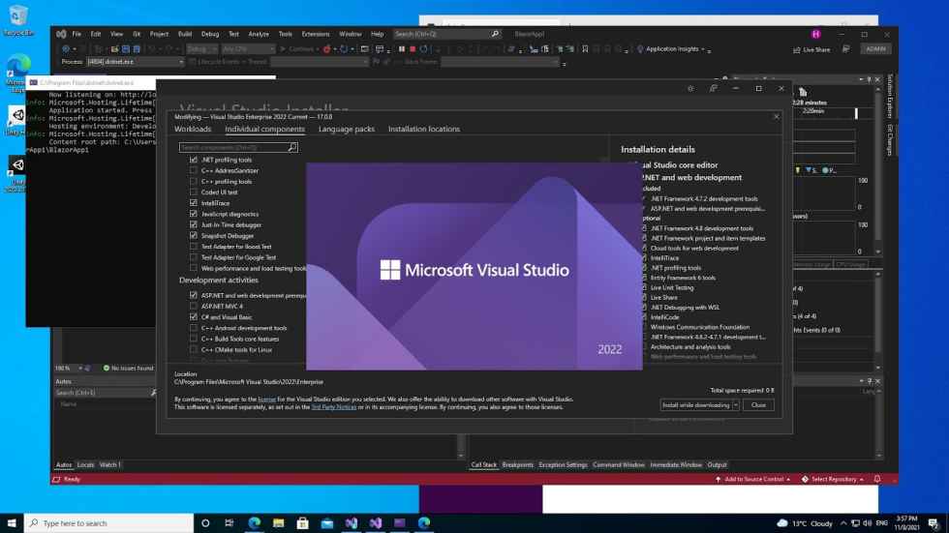
Task: Click the ADMIN button in the Visual Studio title bar
Action: coord(875,49)
